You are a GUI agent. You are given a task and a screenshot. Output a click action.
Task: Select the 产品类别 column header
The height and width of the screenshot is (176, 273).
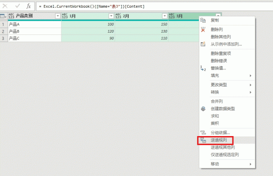(x=35, y=16)
